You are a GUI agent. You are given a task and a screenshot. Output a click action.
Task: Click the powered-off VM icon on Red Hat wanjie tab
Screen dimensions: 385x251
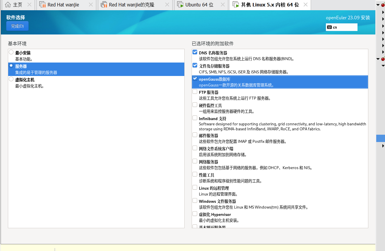(42, 5)
